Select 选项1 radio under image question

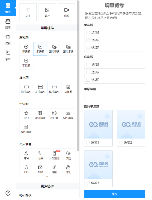pos(88,143)
